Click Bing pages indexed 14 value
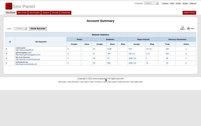 pos(147,63)
